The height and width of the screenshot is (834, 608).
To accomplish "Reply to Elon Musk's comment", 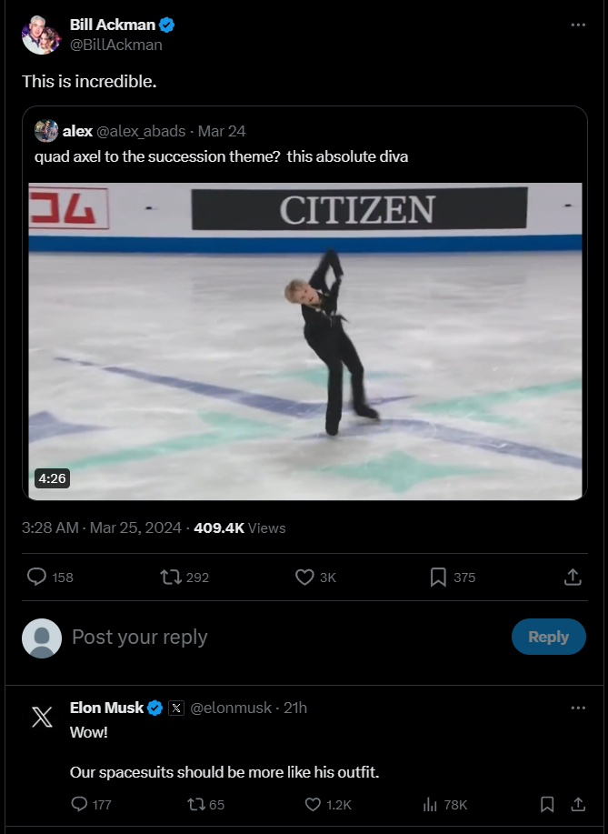I will 79,804.
